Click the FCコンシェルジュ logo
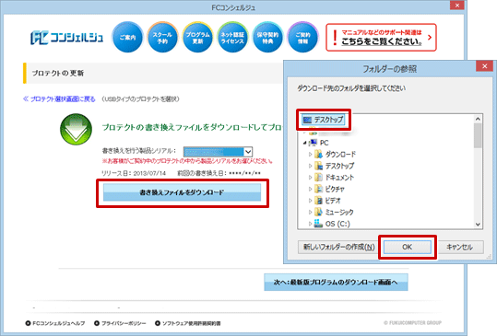The height and width of the screenshot is (336, 497). pos(66,38)
